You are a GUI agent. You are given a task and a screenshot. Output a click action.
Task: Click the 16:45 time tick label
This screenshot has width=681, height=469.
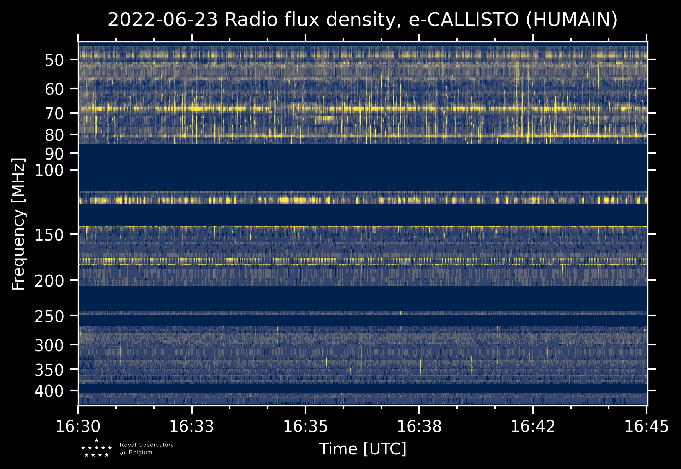point(646,426)
